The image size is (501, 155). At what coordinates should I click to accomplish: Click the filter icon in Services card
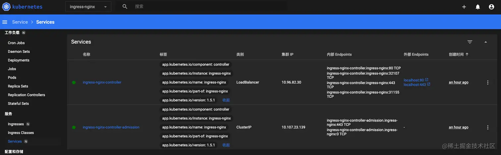pyautogui.click(x=470, y=42)
